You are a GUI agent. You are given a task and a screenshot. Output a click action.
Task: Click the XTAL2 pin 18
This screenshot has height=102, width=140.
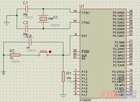pos(76,22)
